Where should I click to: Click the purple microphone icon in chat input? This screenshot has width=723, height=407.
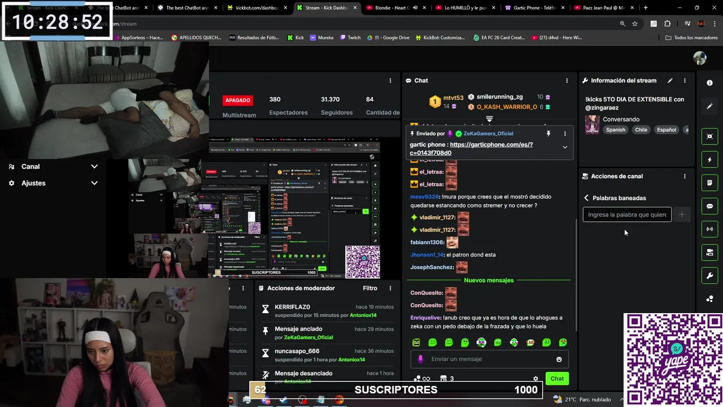point(420,359)
